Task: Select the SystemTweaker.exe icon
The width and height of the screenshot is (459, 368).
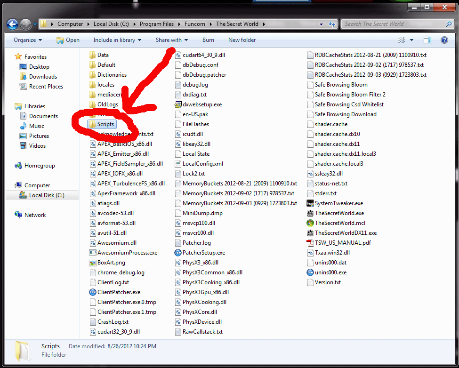Action: [x=310, y=203]
